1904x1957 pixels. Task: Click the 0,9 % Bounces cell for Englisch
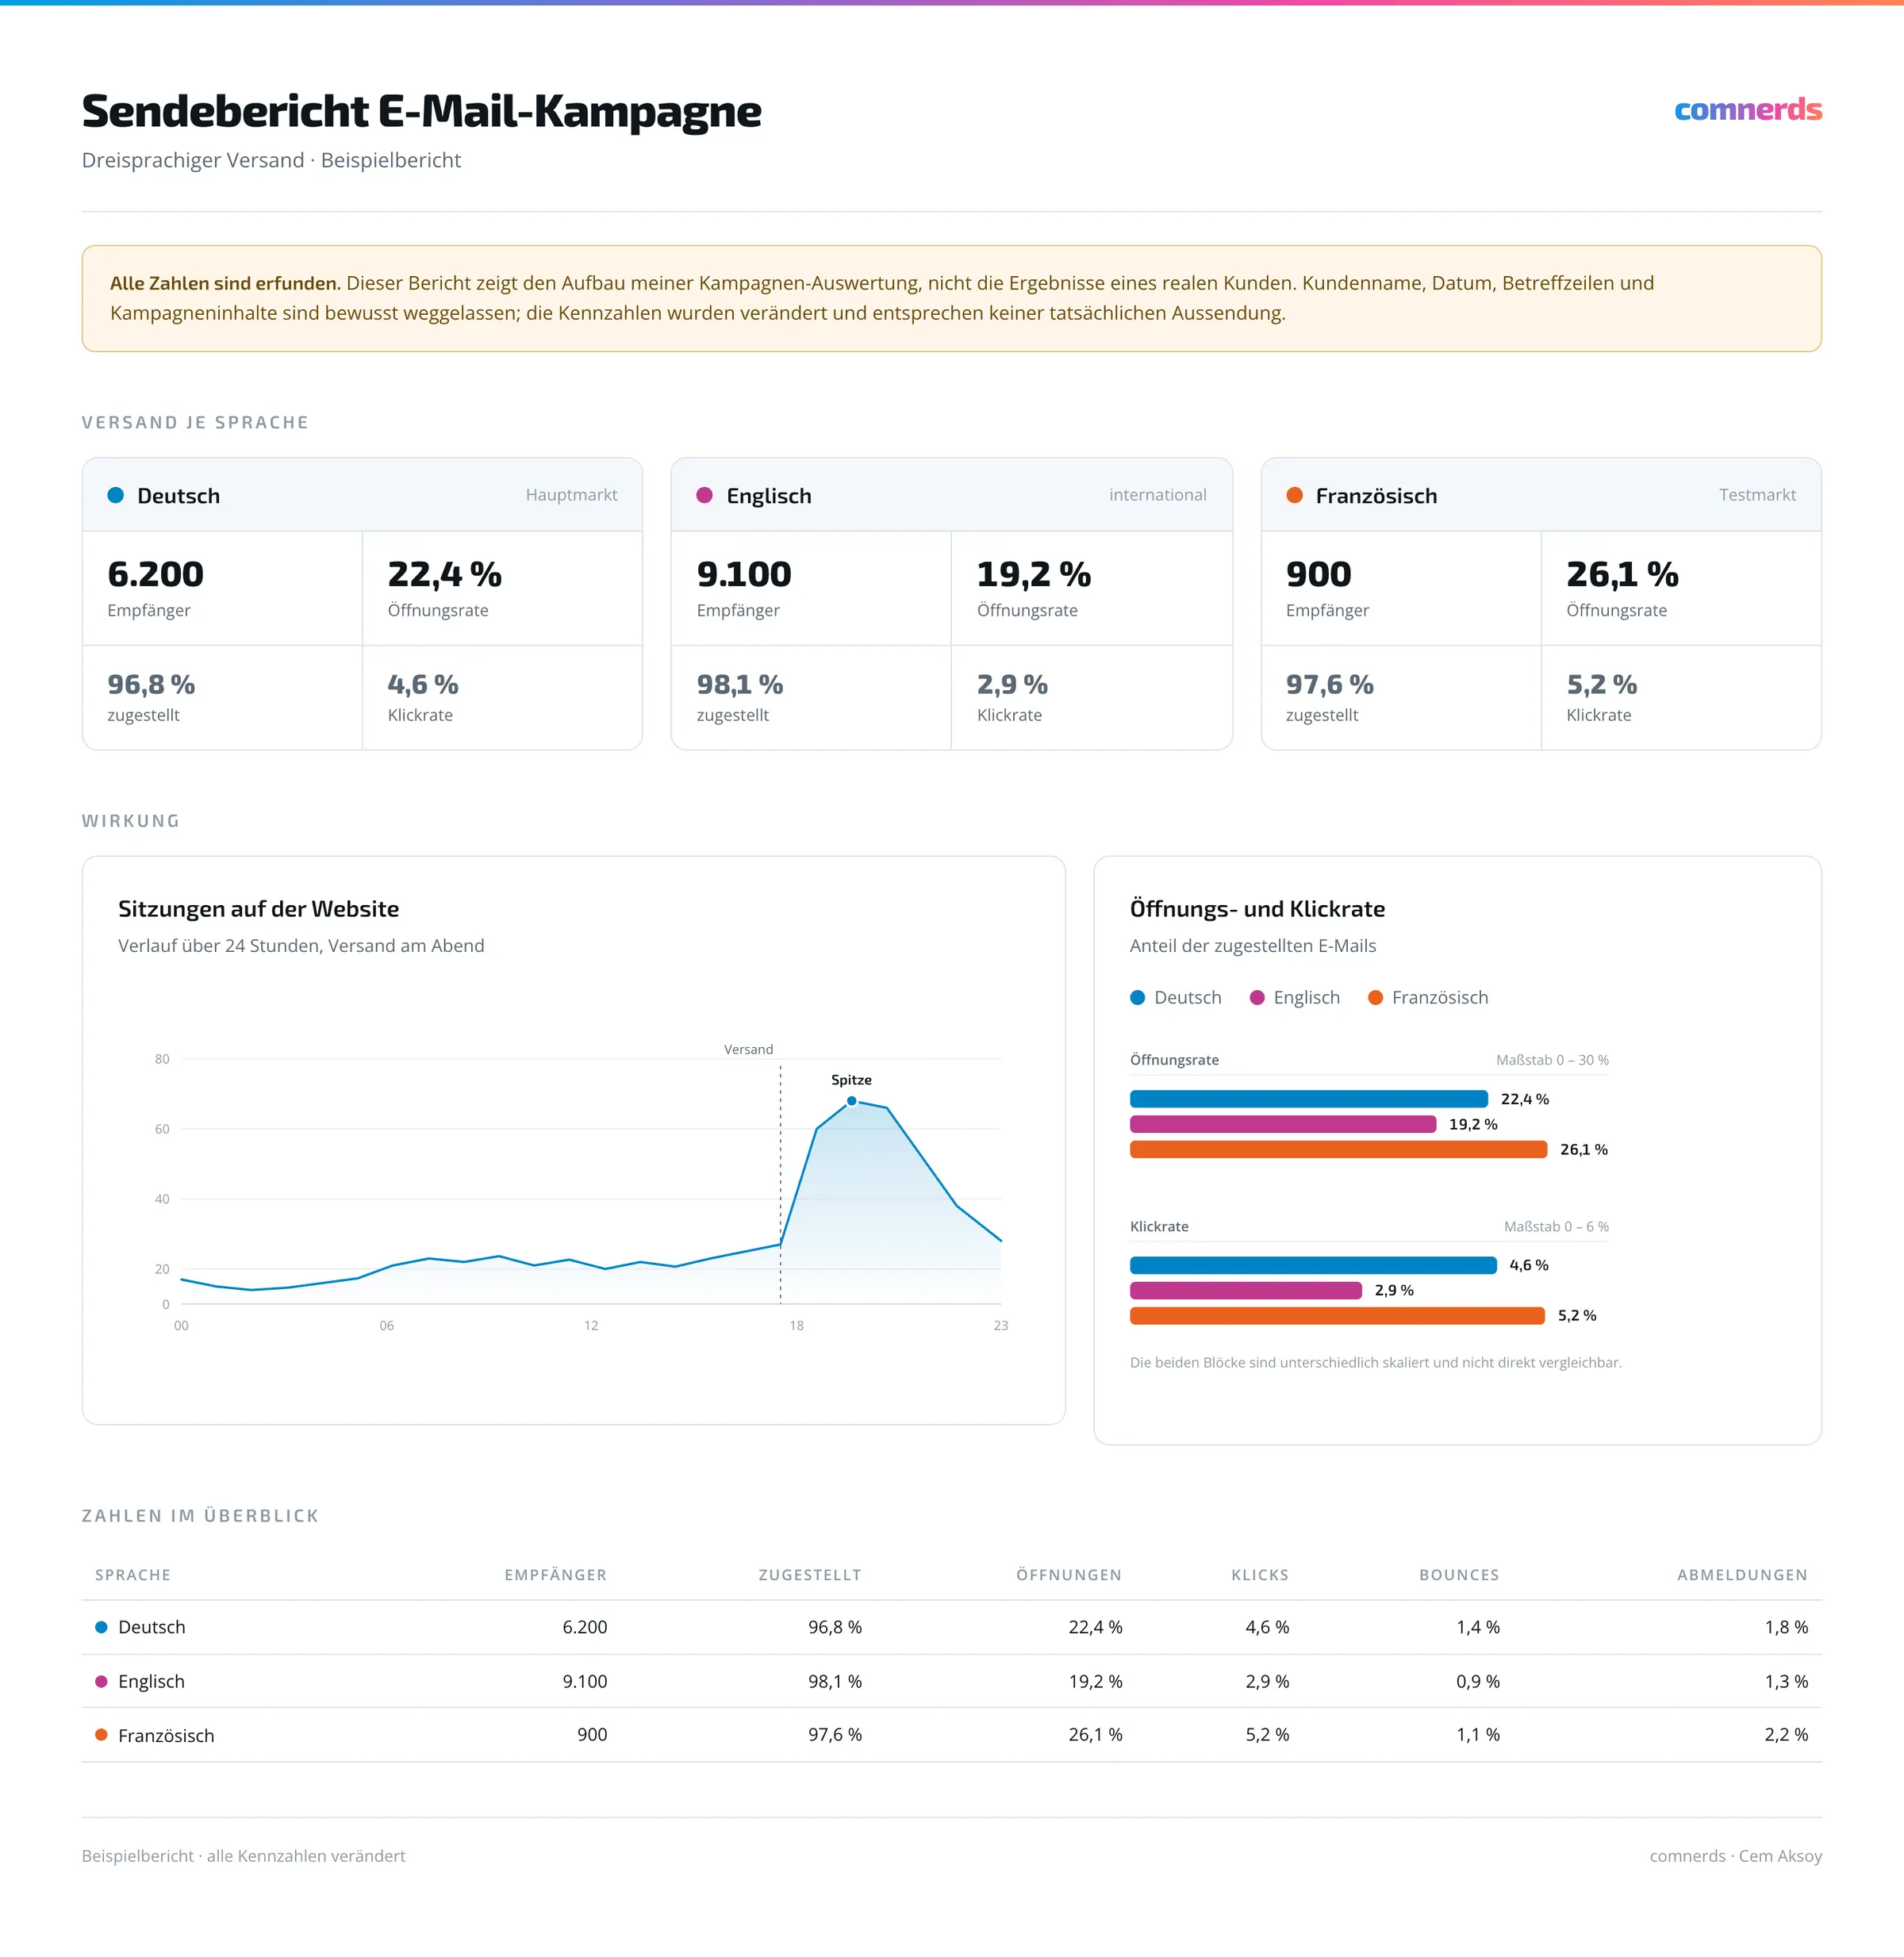click(1478, 1681)
